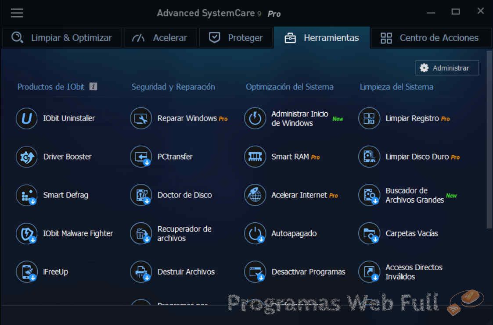This screenshot has width=493, height=325.
Task: Click Limpiar Disco Duro Pro label
Action: point(423,157)
